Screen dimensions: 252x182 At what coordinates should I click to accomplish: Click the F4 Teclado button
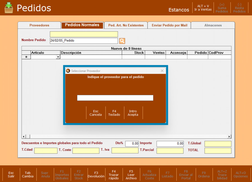click(x=114, y=113)
